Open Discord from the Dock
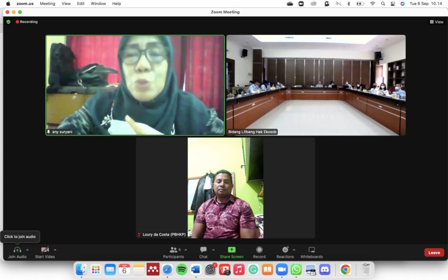This screenshot has width=448, height=280. coord(325,269)
